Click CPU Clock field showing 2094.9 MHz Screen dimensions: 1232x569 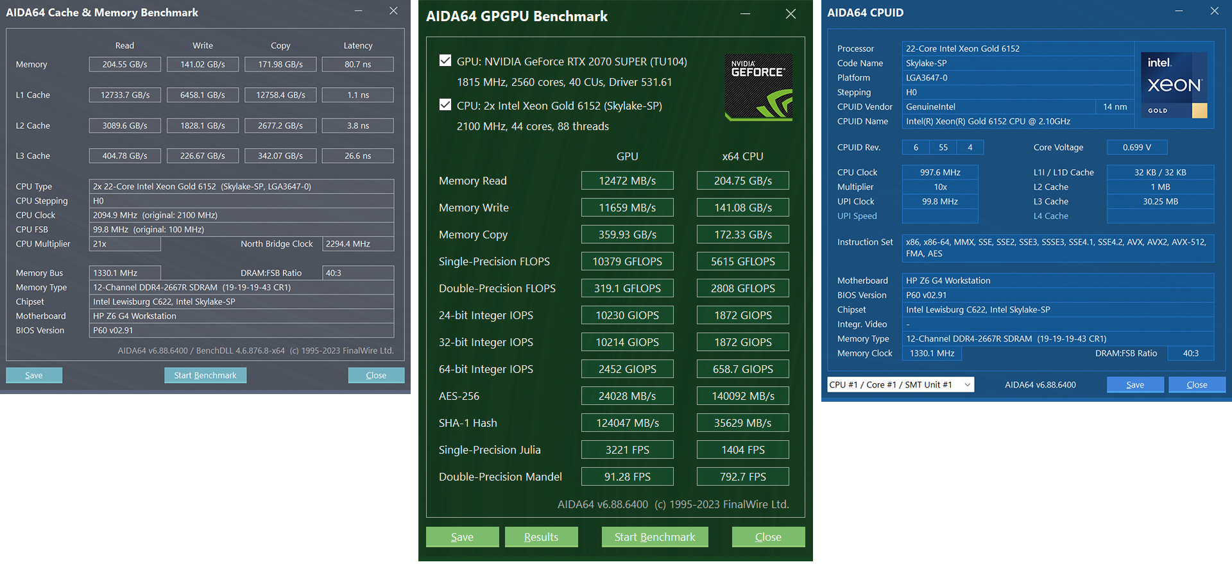click(x=241, y=215)
